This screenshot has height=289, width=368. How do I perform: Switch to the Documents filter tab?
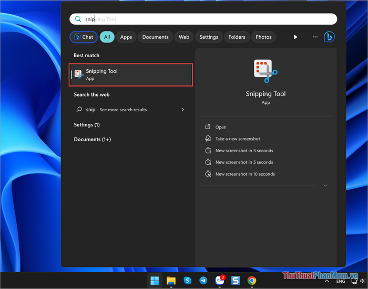[156, 37]
